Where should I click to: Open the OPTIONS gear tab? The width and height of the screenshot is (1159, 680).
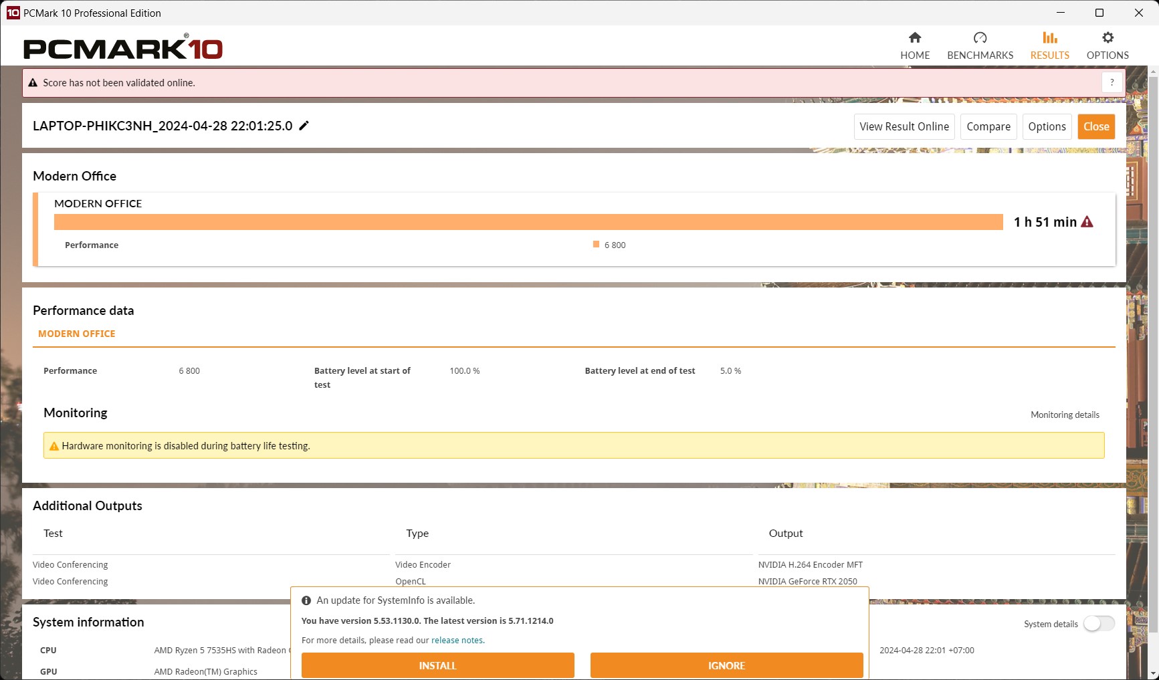coord(1108,46)
